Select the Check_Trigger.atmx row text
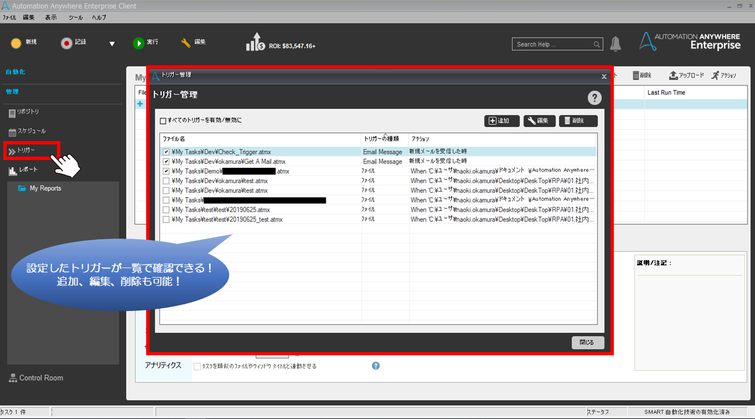Viewport: 755px width, 419px height. (x=221, y=152)
